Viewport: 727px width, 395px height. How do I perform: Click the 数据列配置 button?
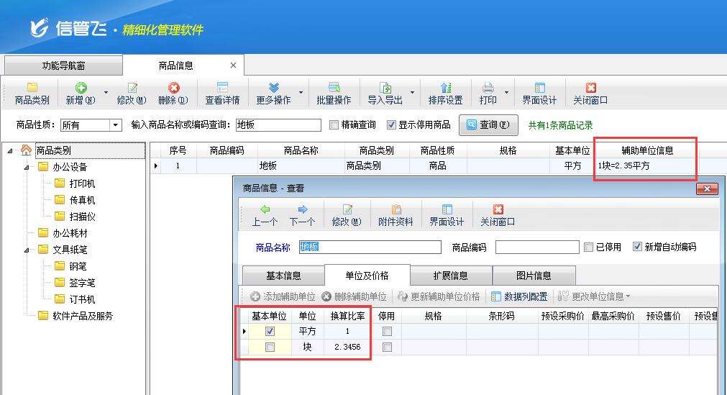(x=518, y=296)
